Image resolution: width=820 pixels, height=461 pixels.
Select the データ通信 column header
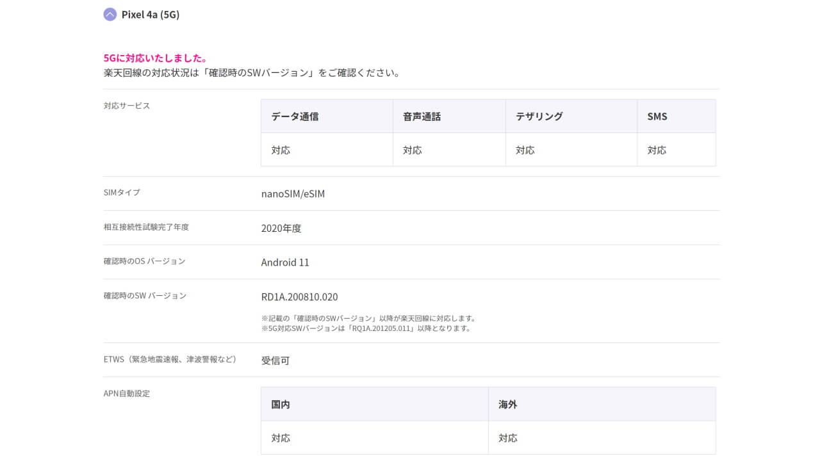(295, 117)
